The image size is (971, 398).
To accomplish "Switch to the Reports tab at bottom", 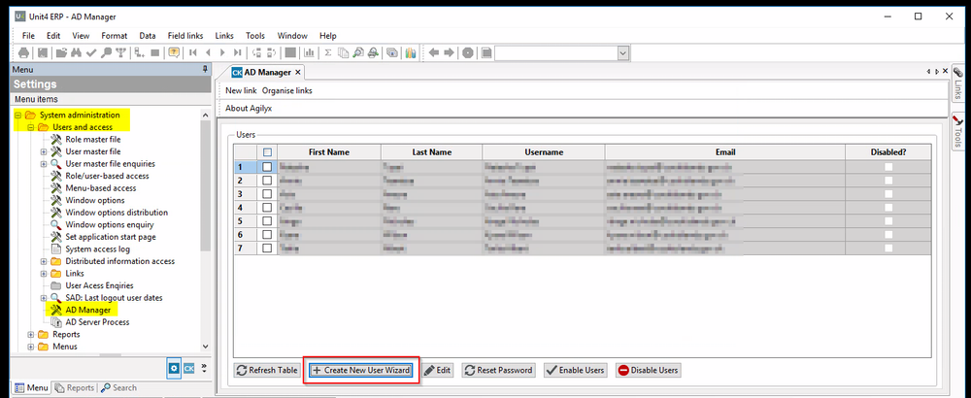I will coord(75,388).
